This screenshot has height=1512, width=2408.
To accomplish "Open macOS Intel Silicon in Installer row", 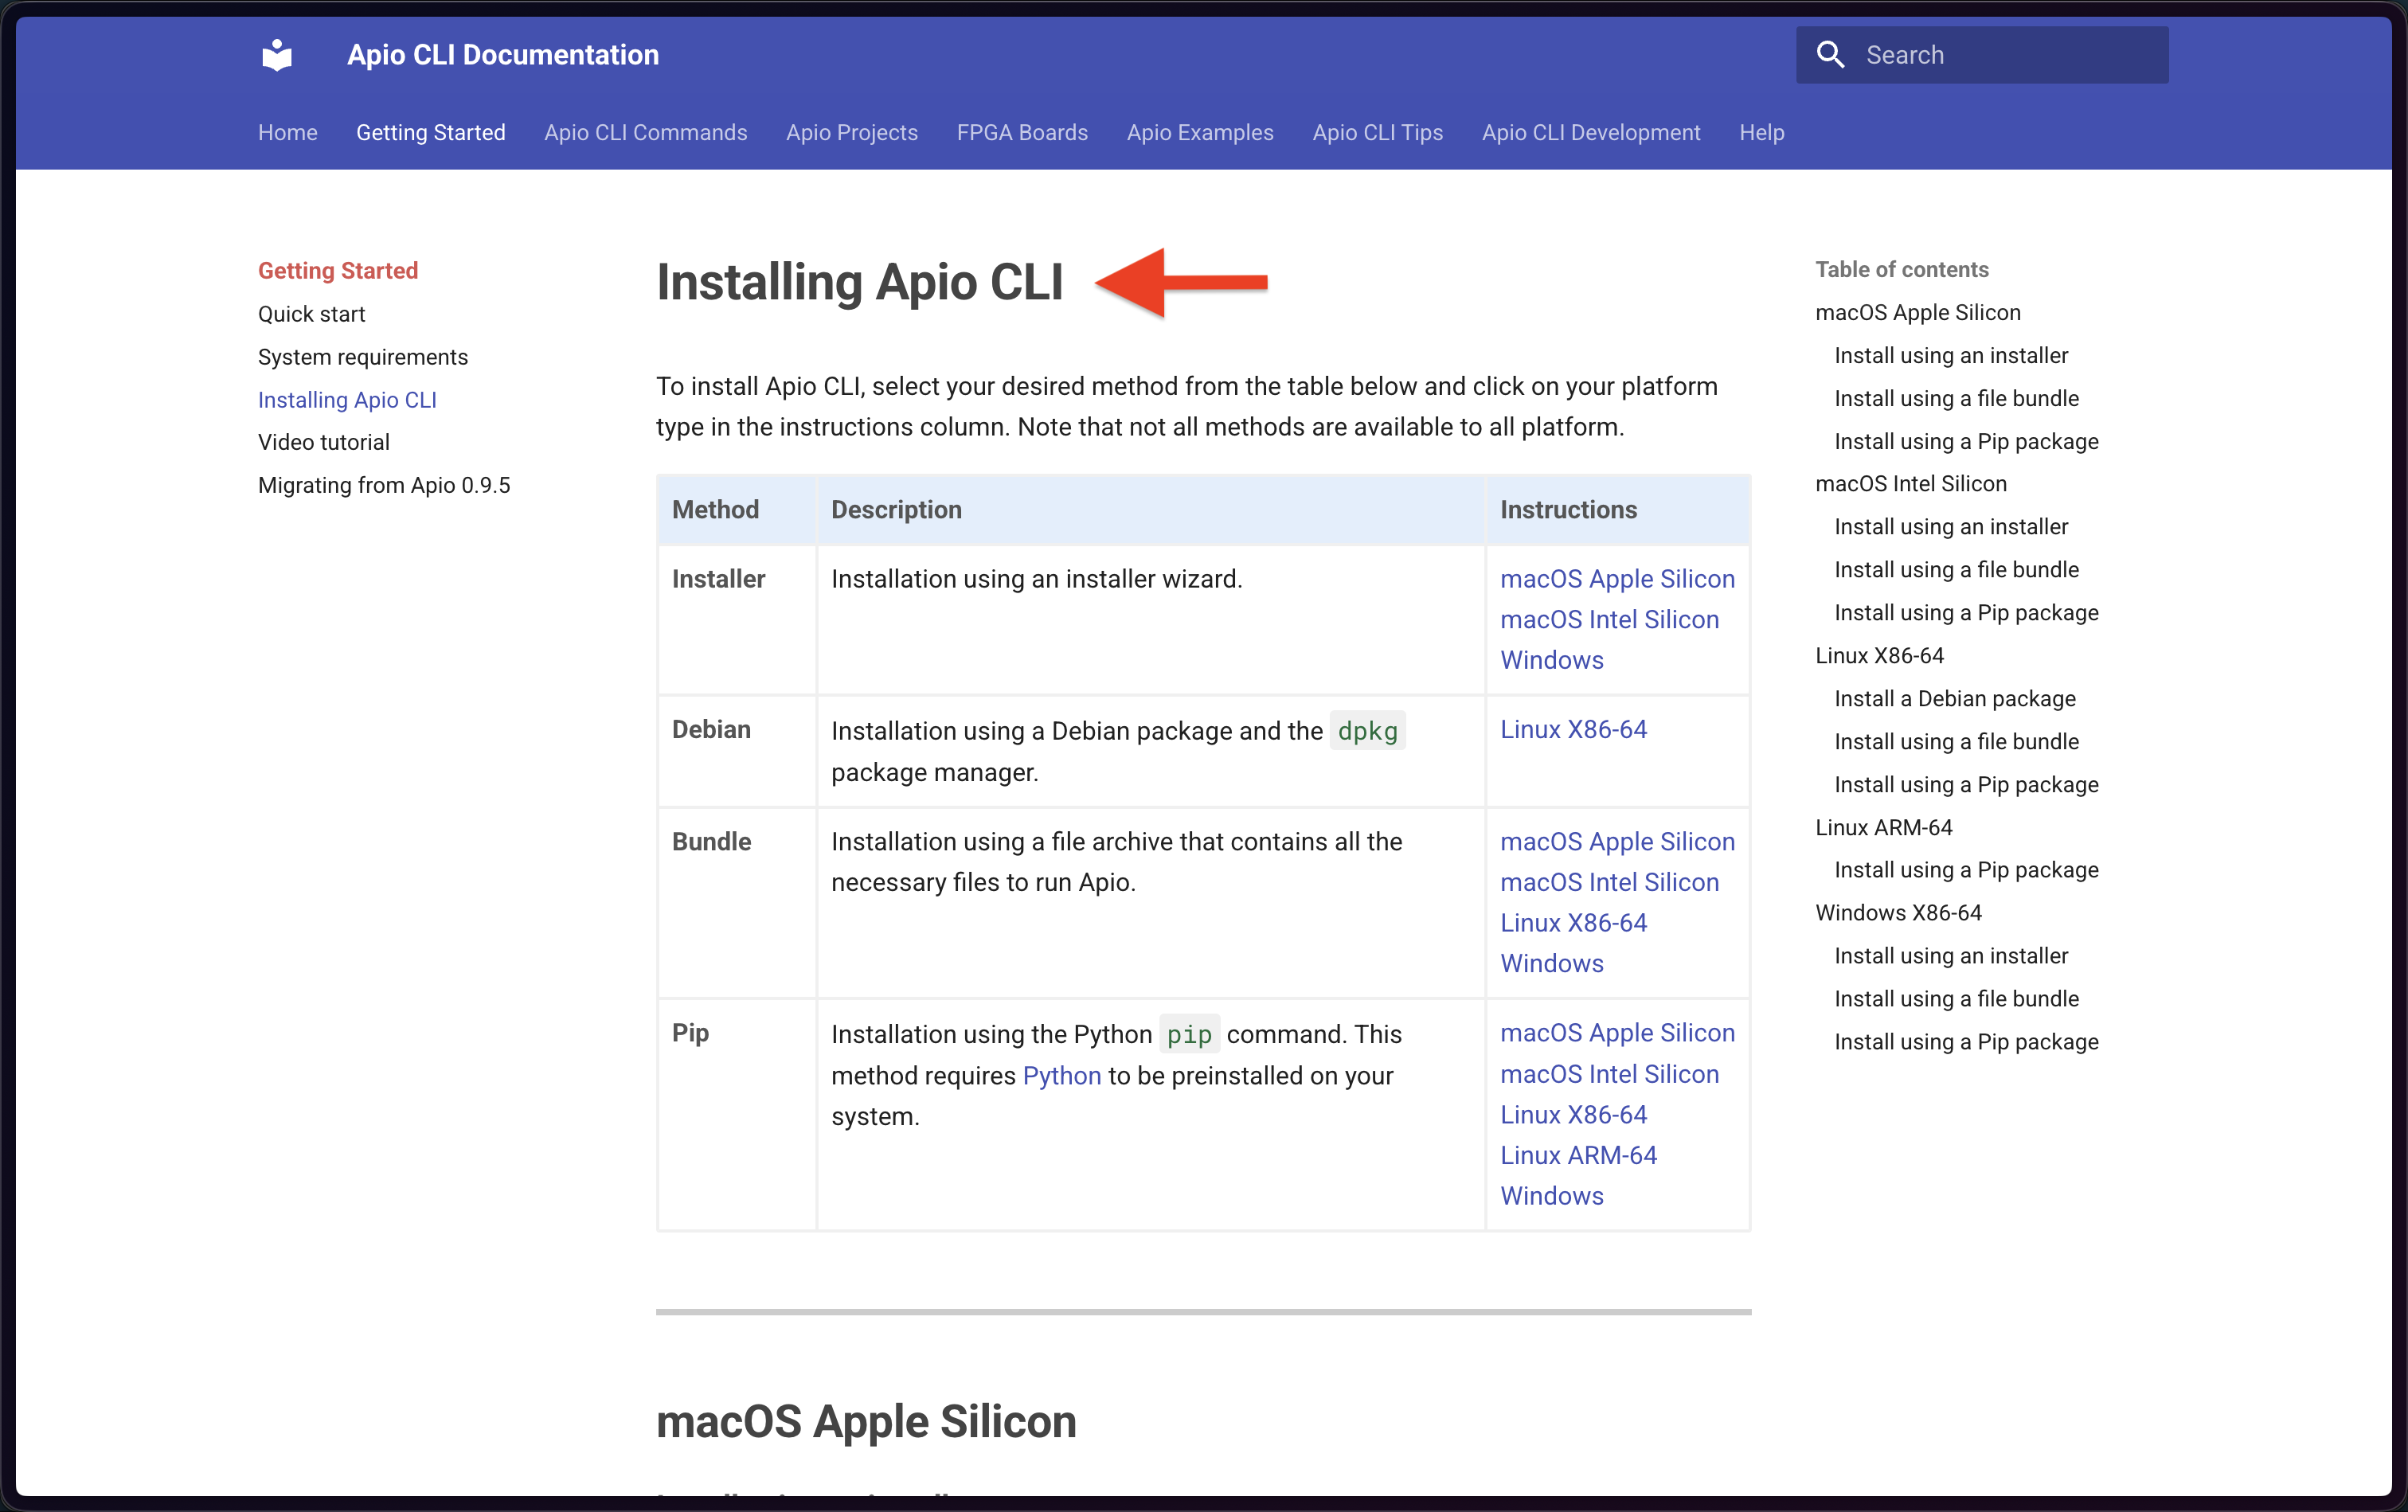I will click(x=1609, y=620).
